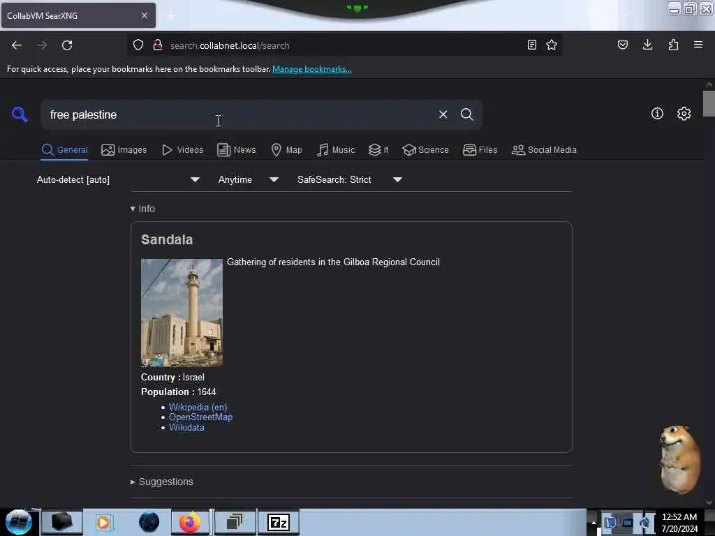
Task: Switch to the News category
Action: click(236, 150)
